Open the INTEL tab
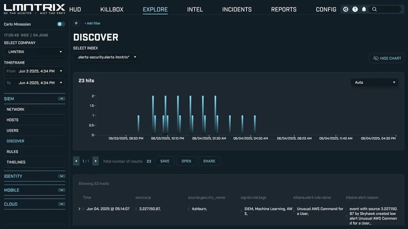Screen dimensions: 408x229 pyautogui.click(x=195, y=10)
